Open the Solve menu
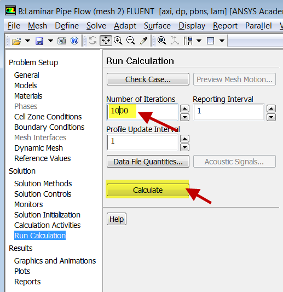 (96, 26)
